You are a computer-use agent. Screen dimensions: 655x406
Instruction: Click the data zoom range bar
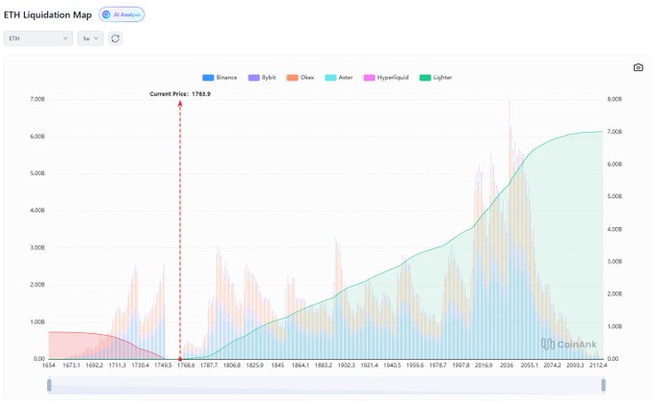327,385
